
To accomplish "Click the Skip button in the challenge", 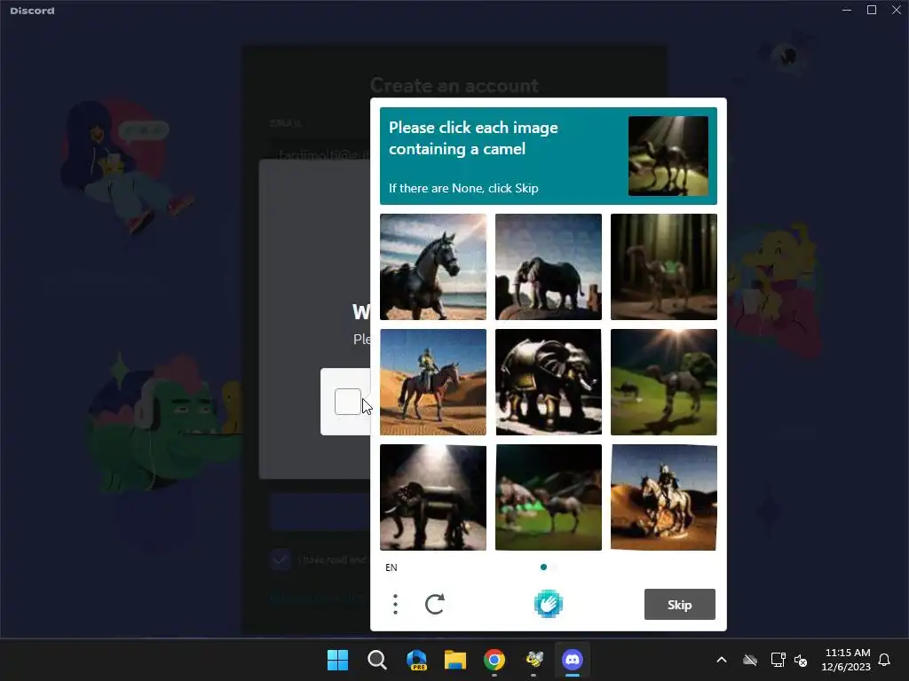I will [x=679, y=605].
